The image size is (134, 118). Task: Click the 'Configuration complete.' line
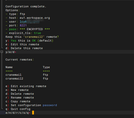(x=26, y=6)
